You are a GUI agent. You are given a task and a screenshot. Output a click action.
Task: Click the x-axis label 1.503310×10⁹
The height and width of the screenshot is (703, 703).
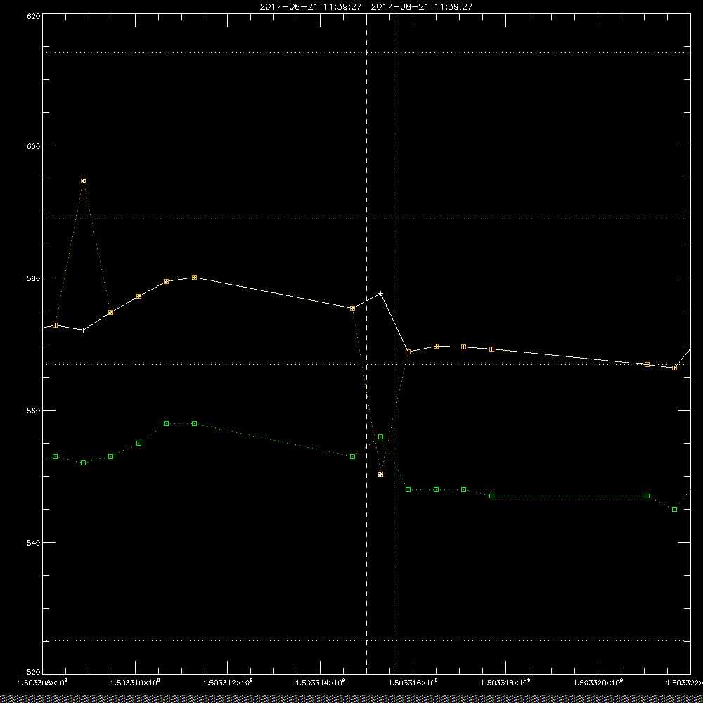pos(135,683)
